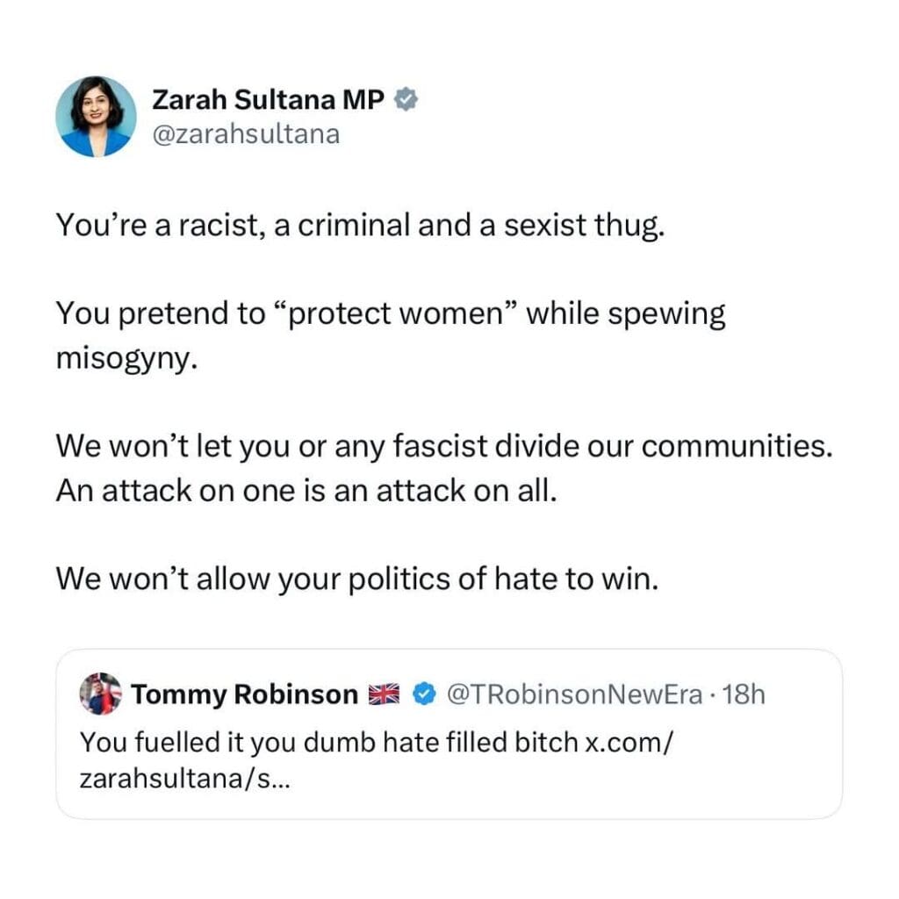The image size is (899, 899).
Task: Open Zarah Sultana's profile picture
Action: tap(96, 117)
